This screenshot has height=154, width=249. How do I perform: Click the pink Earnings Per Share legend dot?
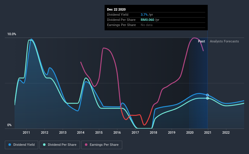86,145
